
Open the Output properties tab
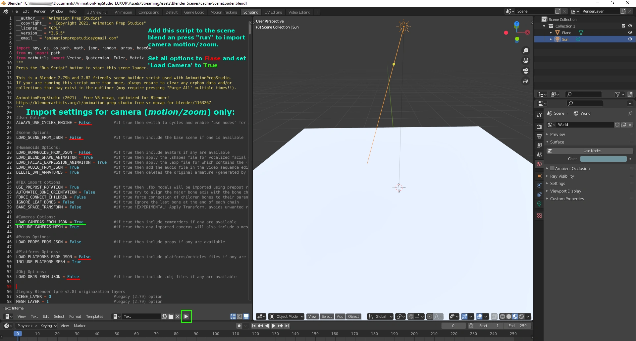pos(539,136)
